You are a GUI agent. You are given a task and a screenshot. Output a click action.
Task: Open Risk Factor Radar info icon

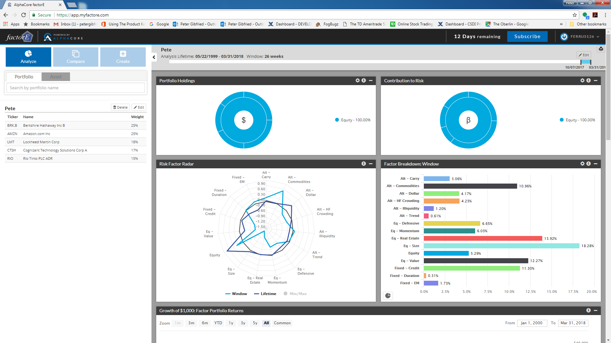364,164
